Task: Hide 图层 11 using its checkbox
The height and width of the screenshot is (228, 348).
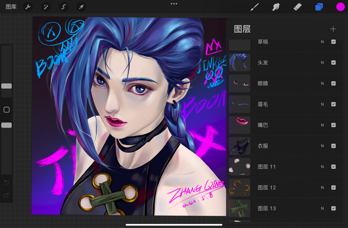Action: 333,167
